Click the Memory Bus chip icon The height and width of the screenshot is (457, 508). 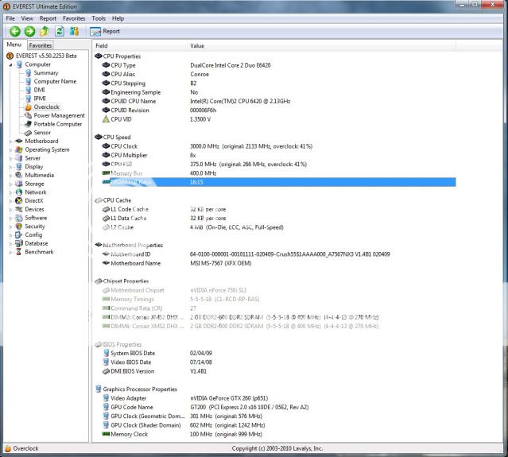point(106,173)
